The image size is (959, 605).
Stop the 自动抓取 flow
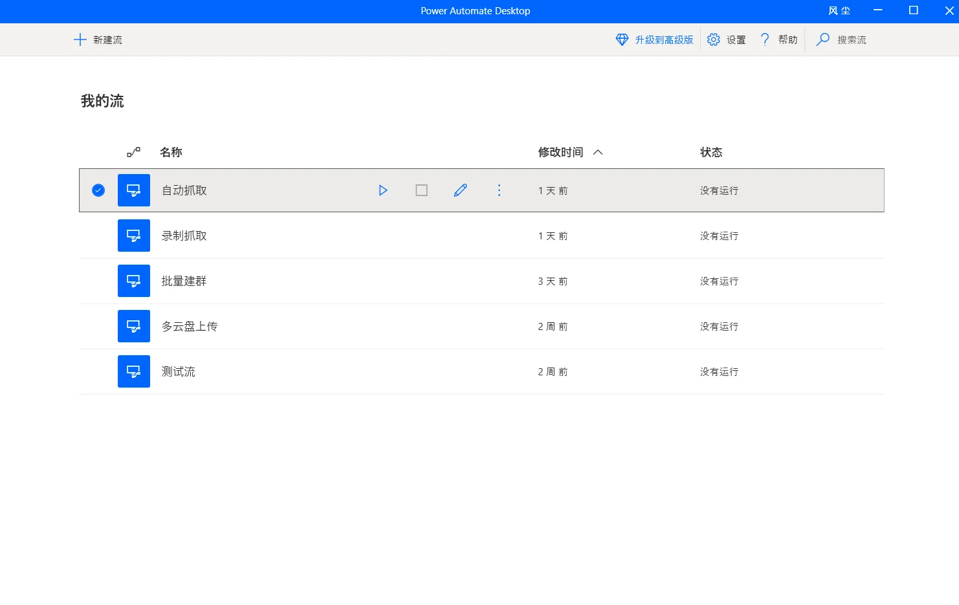point(421,190)
